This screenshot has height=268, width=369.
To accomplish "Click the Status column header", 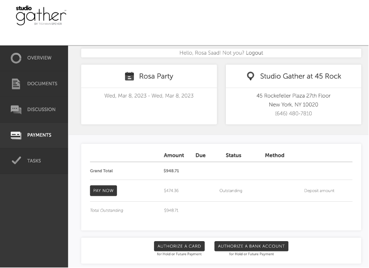I will [233, 155].
